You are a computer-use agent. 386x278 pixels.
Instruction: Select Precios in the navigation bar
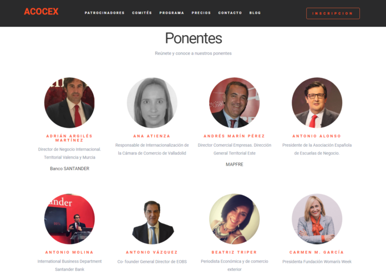click(201, 13)
